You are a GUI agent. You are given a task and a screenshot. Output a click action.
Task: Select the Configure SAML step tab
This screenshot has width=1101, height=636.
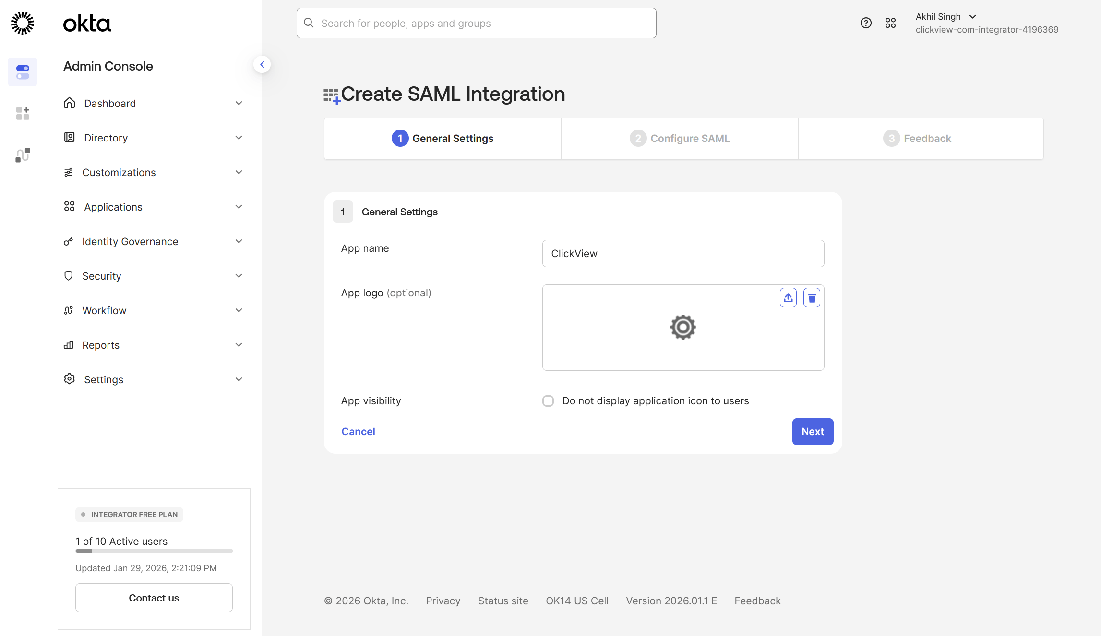tap(680, 139)
